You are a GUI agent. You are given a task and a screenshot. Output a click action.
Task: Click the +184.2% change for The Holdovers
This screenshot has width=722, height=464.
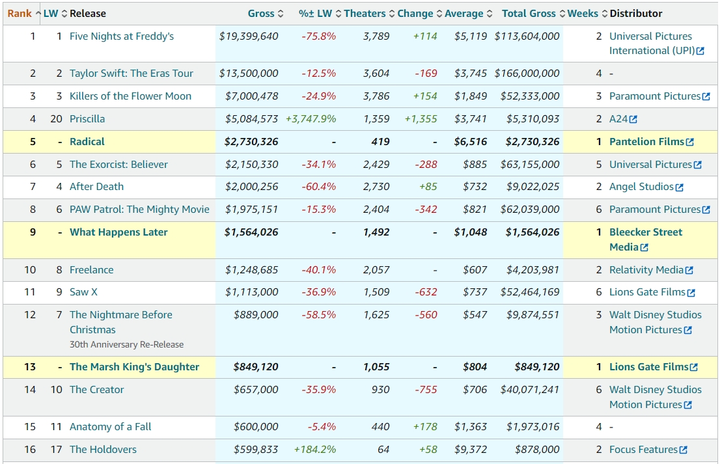315,450
